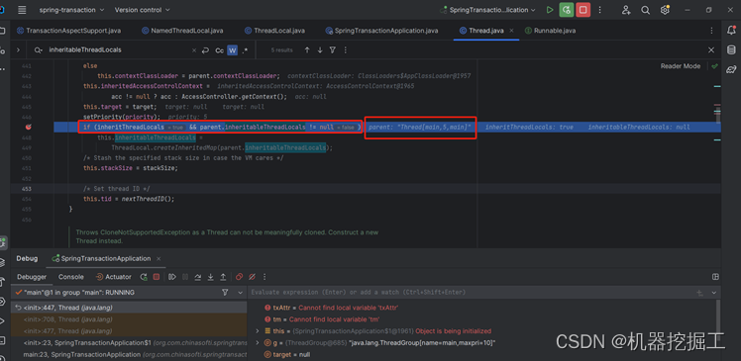Open the Version control dropdown
This screenshot has width=741, height=361.
(x=143, y=10)
